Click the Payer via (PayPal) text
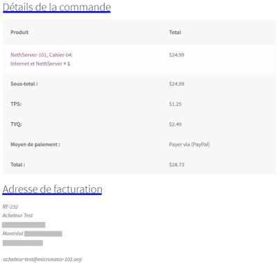This screenshot has width=279, height=266. pyautogui.click(x=190, y=145)
